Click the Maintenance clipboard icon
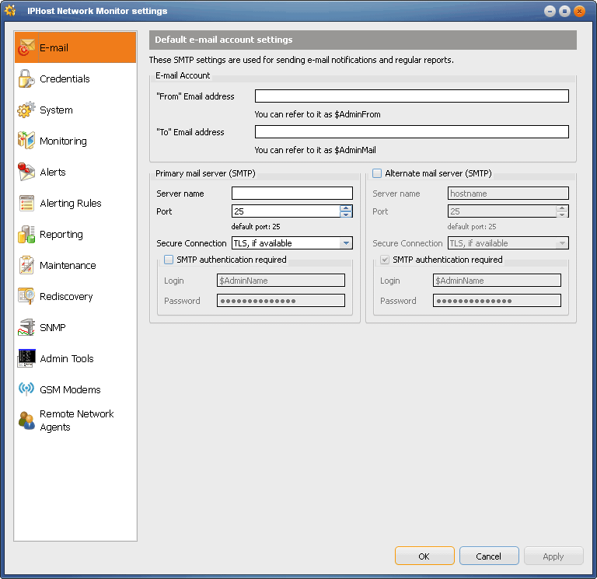 [26, 265]
